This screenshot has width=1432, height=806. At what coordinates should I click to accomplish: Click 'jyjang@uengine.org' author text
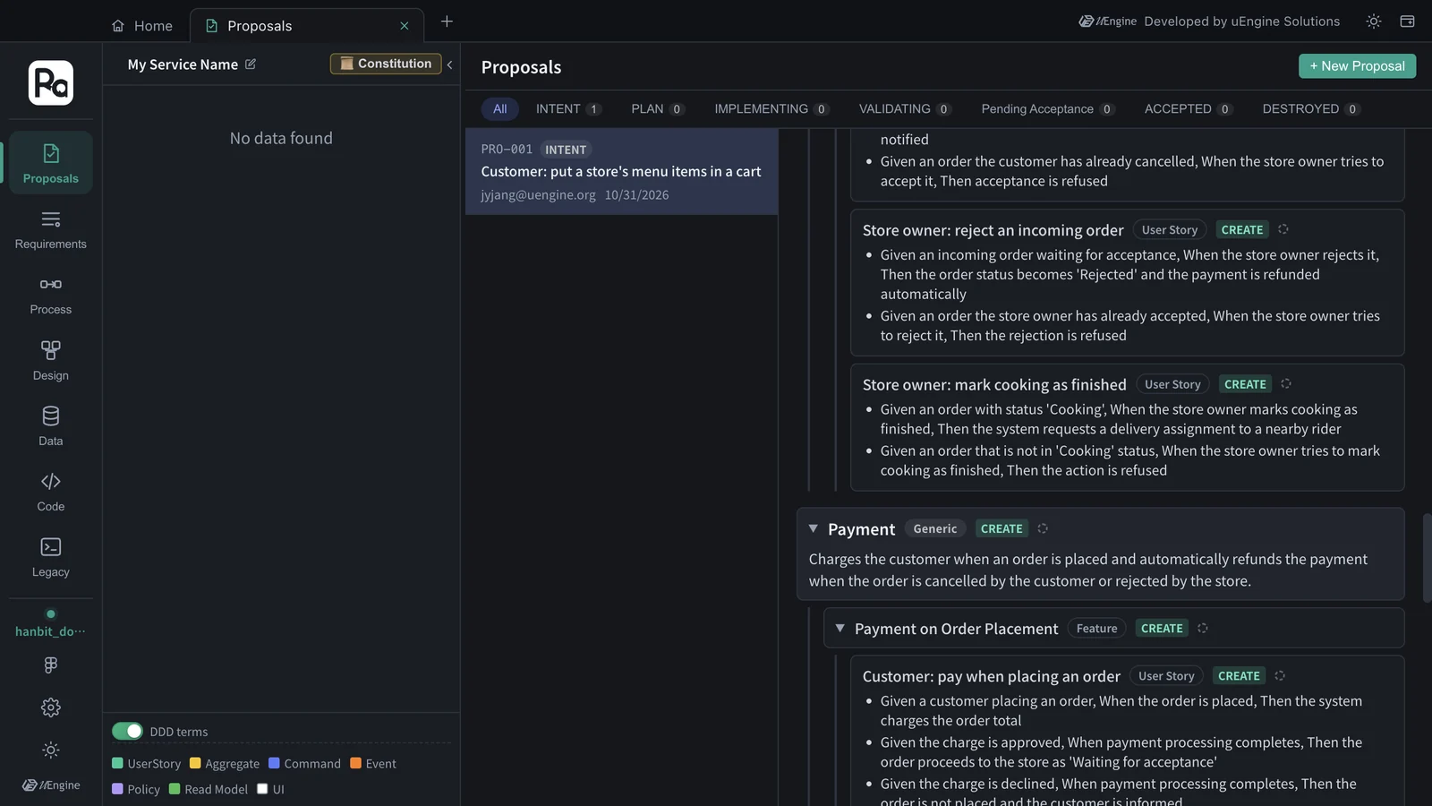tap(538, 195)
